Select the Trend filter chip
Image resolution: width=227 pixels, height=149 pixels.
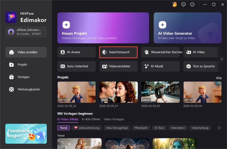(x=64, y=128)
